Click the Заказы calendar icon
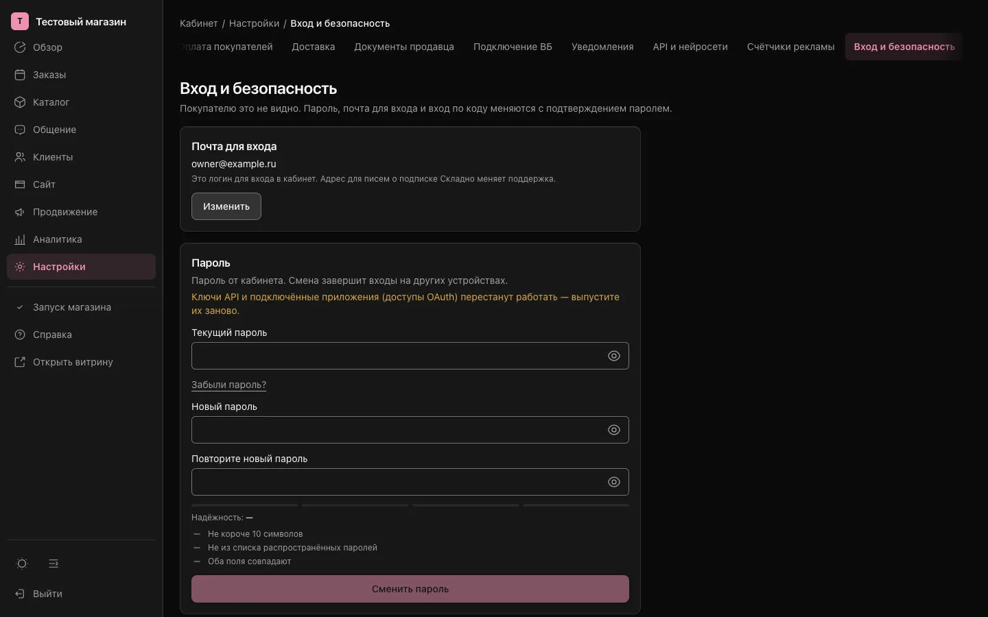The width and height of the screenshot is (988, 617). (x=20, y=75)
